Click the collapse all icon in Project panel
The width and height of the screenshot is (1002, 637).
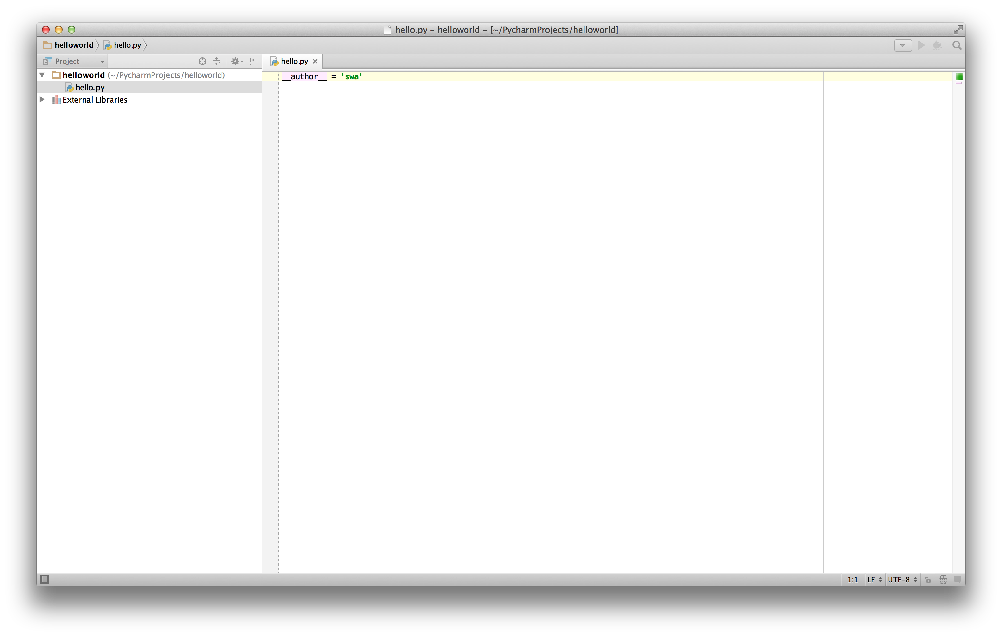(216, 61)
